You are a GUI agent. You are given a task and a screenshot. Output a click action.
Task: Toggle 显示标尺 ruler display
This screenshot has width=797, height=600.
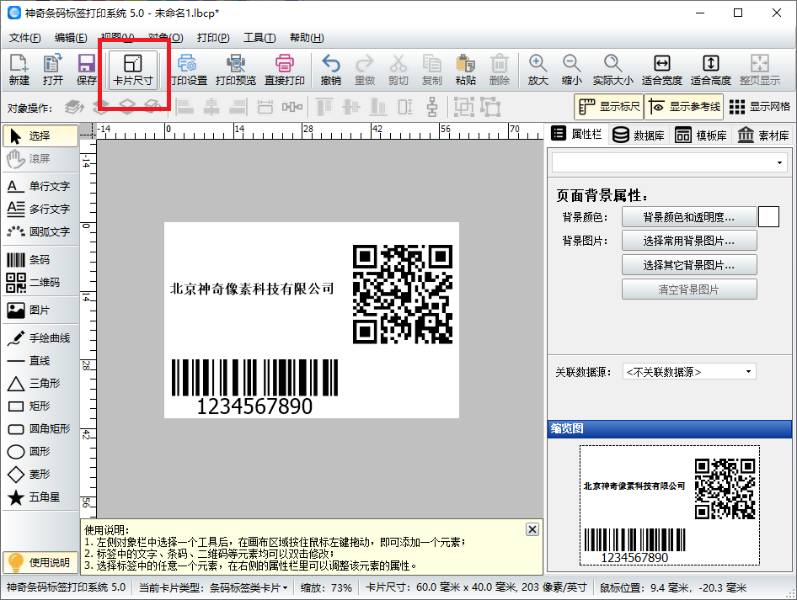pyautogui.click(x=609, y=107)
